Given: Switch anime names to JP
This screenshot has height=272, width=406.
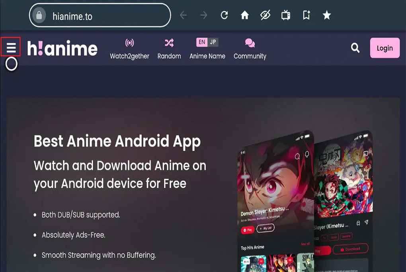Looking at the screenshot, I should coord(213,41).
